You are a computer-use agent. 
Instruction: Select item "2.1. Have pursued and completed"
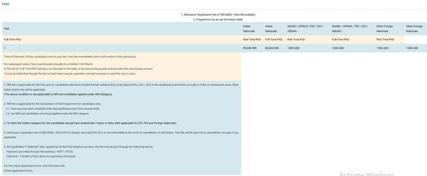[53, 109]
